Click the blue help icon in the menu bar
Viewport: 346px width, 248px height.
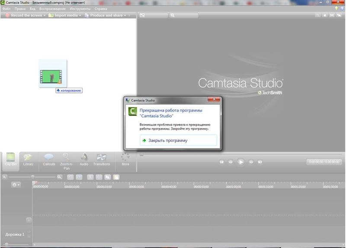click(x=343, y=9)
